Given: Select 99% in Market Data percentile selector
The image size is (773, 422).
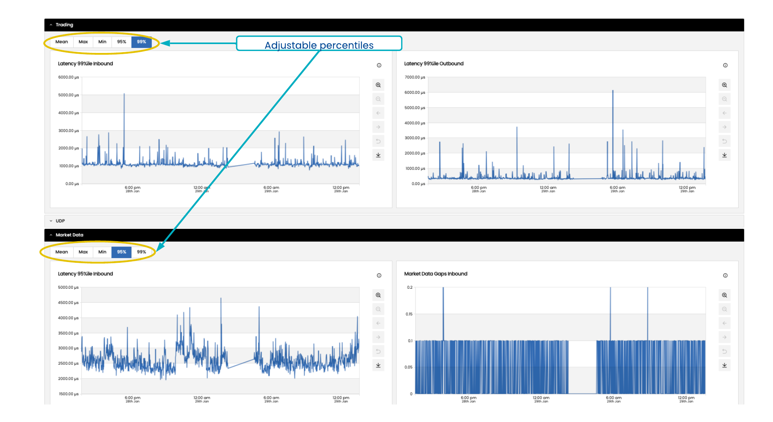Looking at the screenshot, I should click(141, 252).
